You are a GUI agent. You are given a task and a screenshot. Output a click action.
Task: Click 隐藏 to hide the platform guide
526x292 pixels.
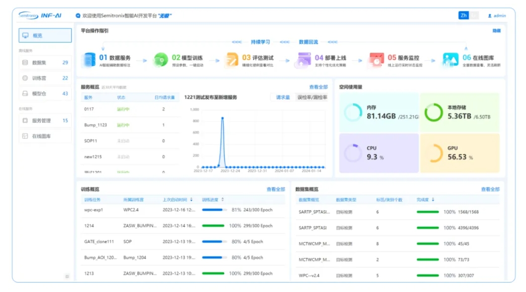[x=496, y=31]
